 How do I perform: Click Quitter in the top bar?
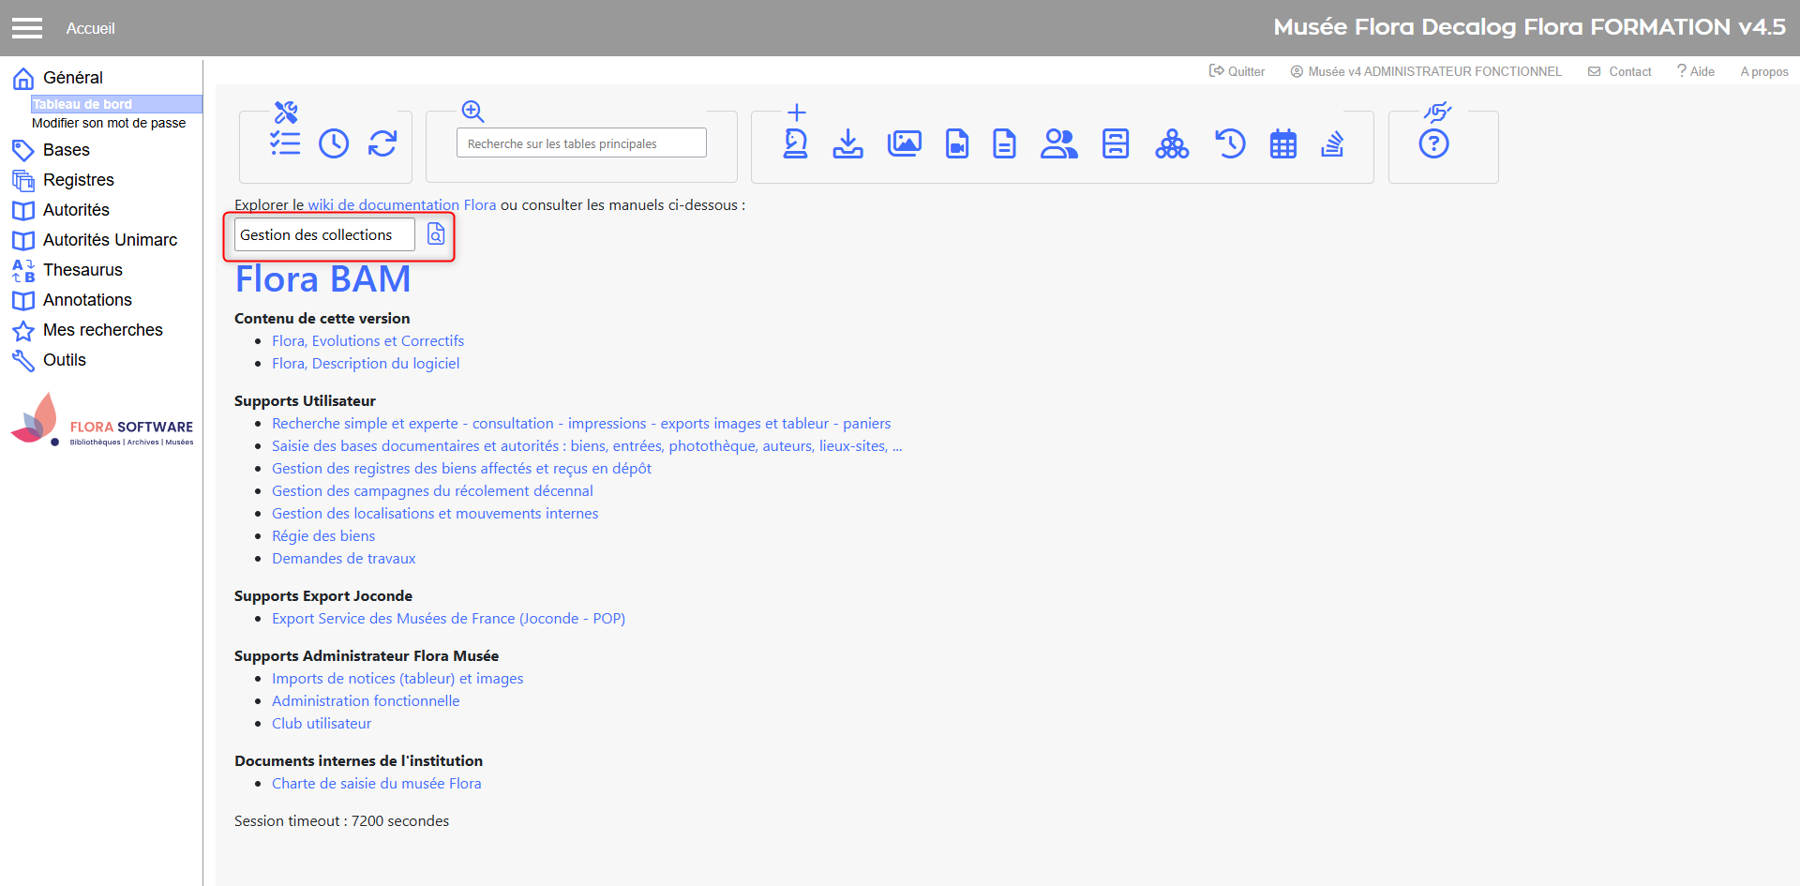[1237, 71]
